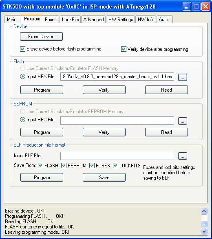Click Program button in Flash section
Viewport: 212px width, 239px height.
tap(42, 90)
